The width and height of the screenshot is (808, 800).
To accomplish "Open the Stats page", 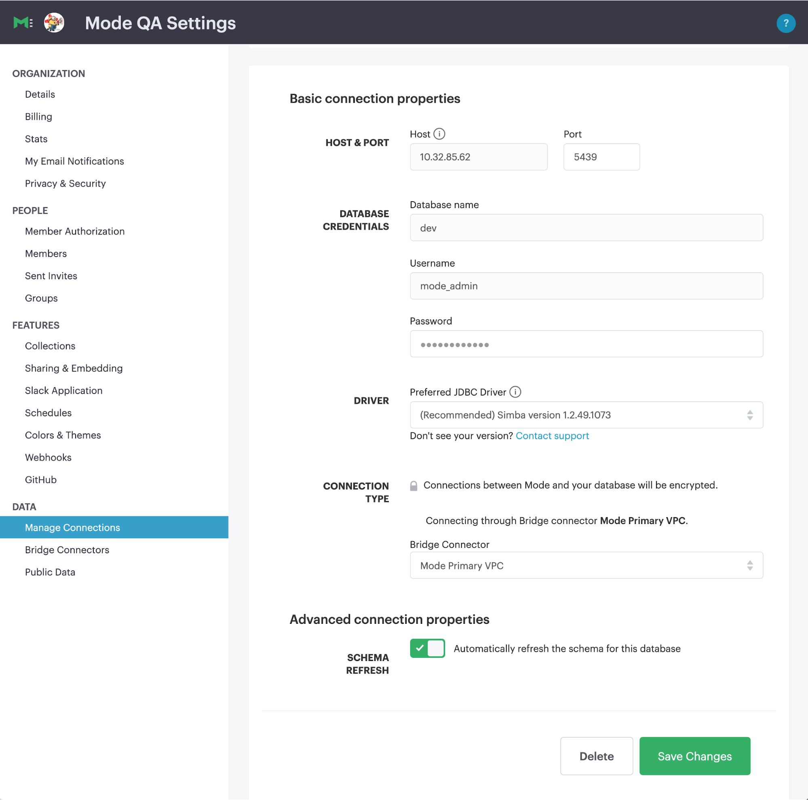I will pyautogui.click(x=36, y=139).
